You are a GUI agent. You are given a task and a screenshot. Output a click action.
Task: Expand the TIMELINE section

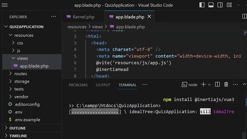pos(32,136)
